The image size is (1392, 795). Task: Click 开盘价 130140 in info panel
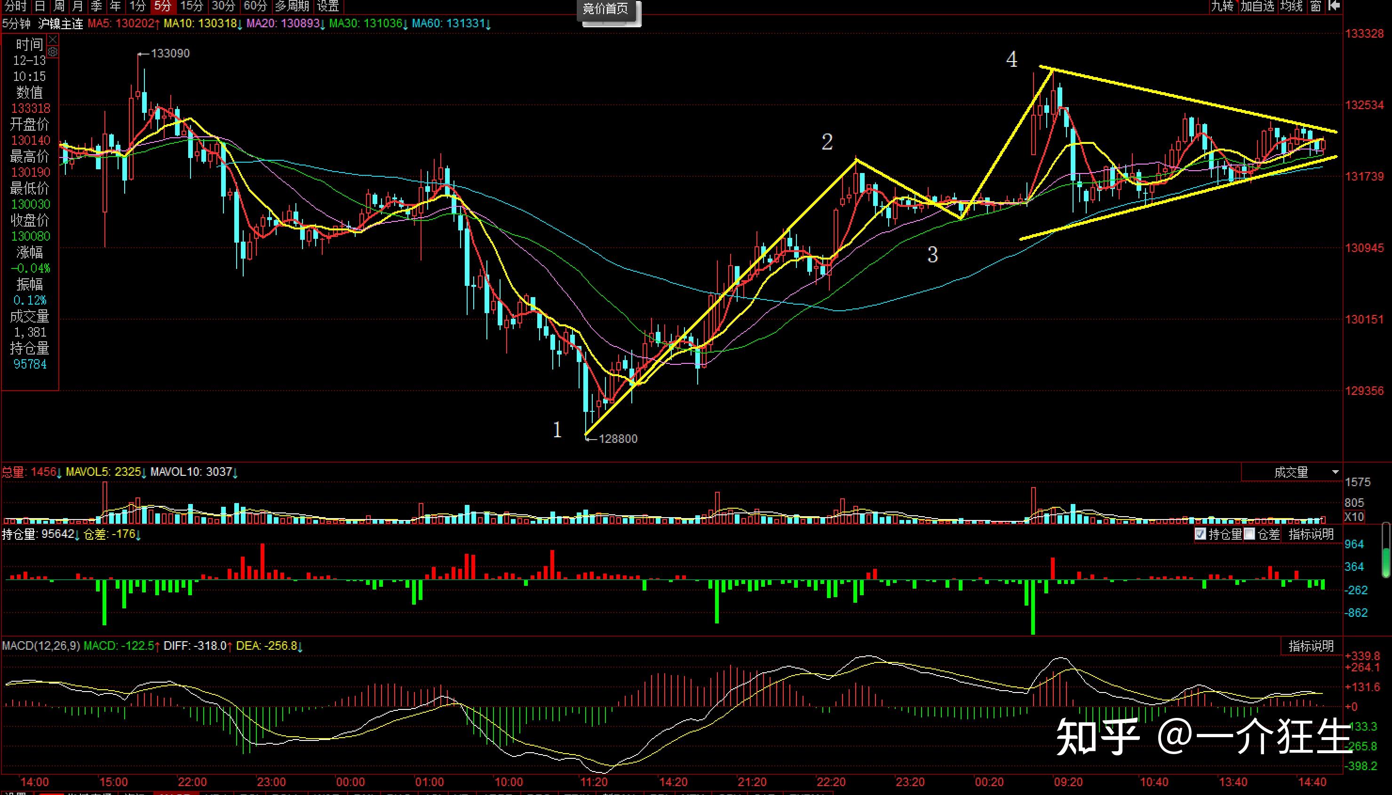click(x=30, y=132)
